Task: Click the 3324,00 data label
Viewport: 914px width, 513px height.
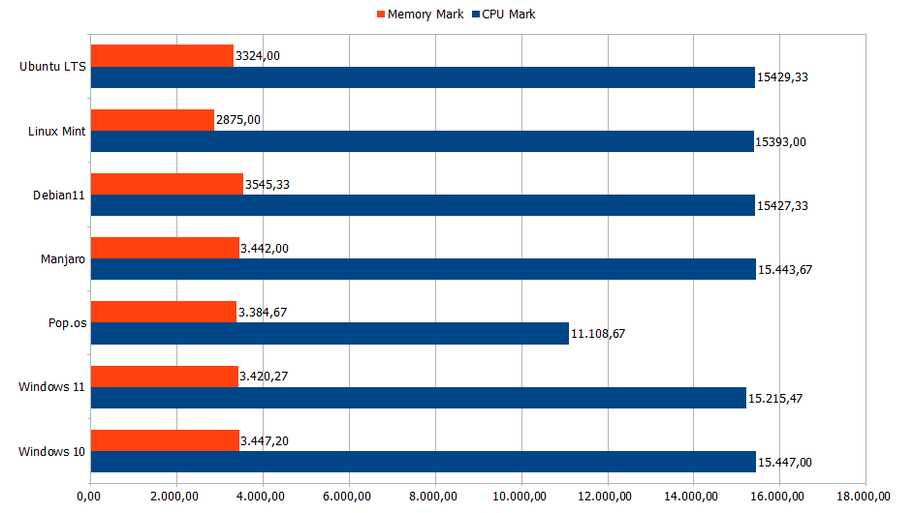Action: pyautogui.click(x=258, y=56)
